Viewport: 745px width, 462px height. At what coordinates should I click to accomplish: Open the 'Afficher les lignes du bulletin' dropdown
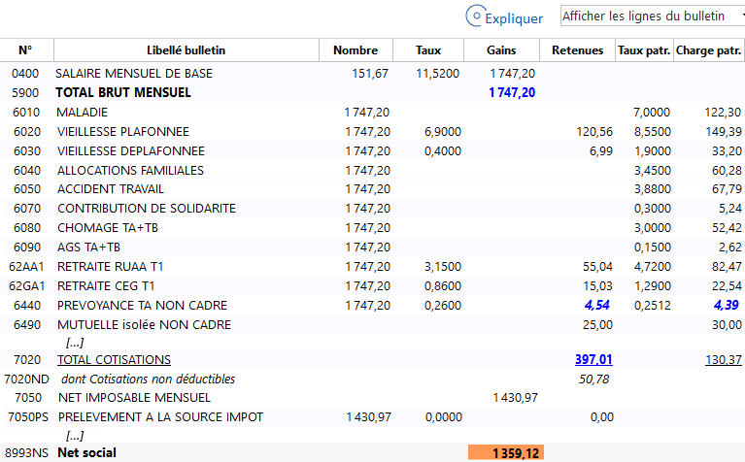652,16
